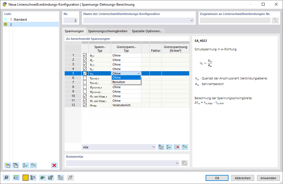Click the new configuration icon with star

8,165
